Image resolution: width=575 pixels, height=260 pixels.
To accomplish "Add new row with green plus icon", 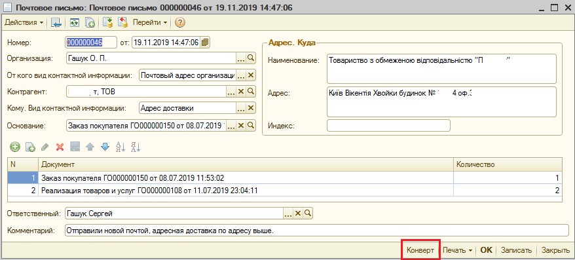I will (15, 147).
